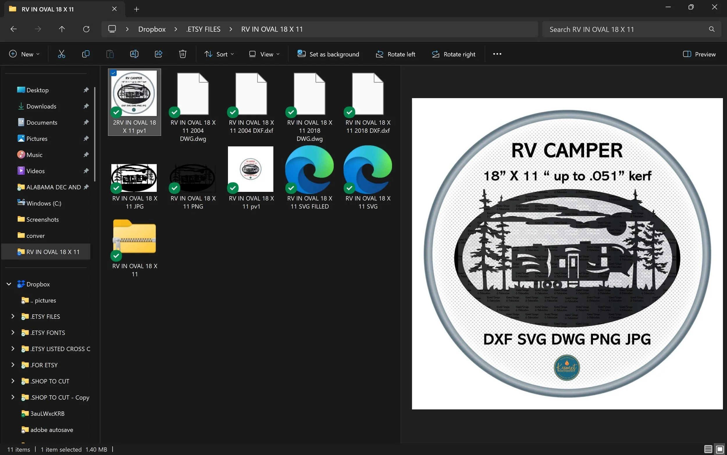This screenshot has width=727, height=455.
Task: Click Rotate right button
Action: (454, 54)
